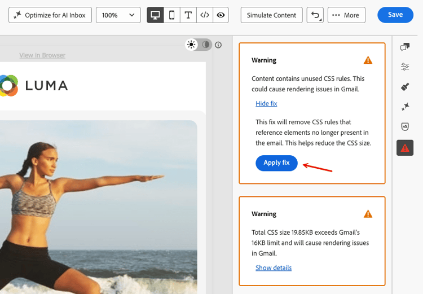
Task: Open the More options menu
Action: [346, 15]
